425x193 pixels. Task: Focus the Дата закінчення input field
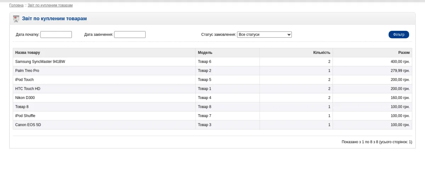coord(130,34)
